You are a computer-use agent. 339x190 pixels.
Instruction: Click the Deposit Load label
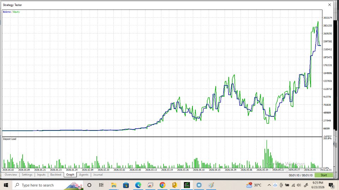click(10, 139)
